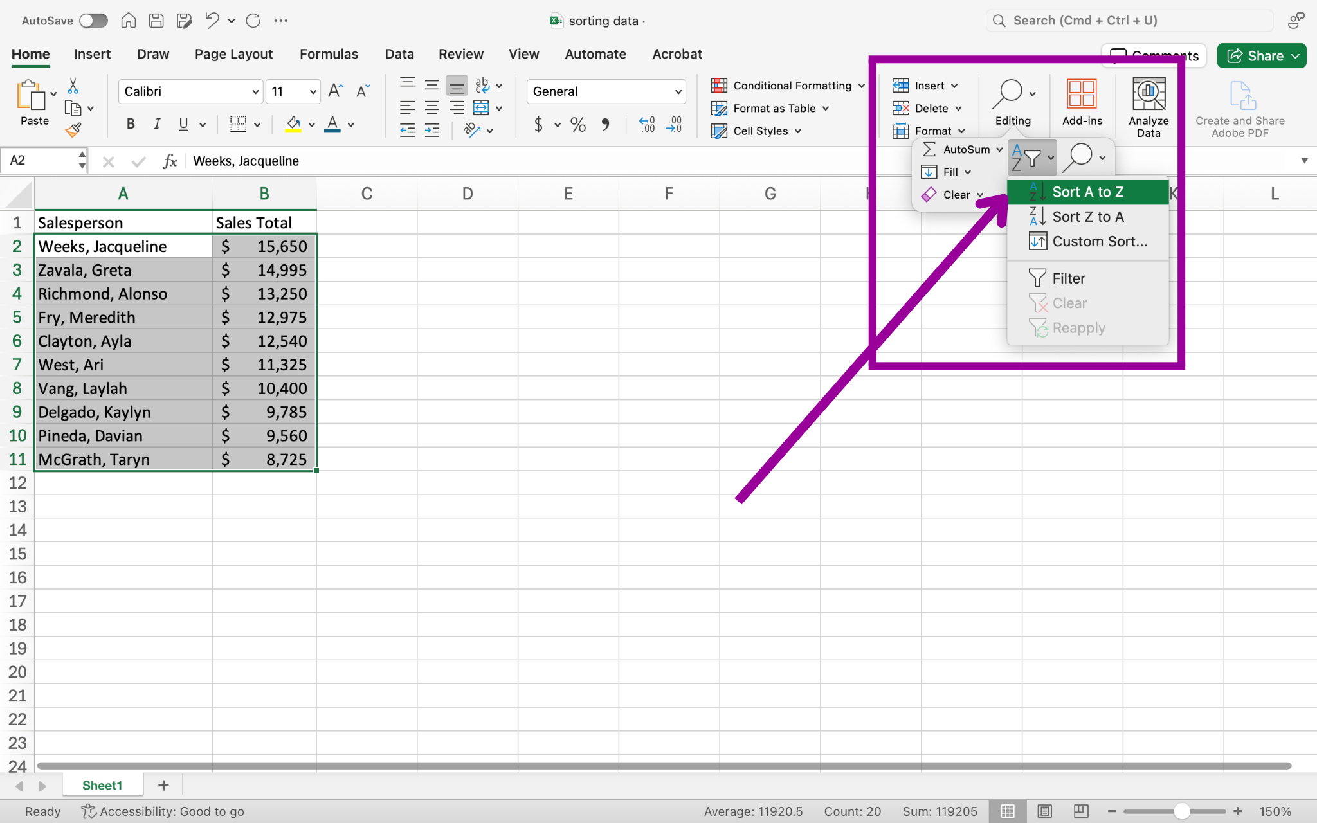This screenshot has width=1317, height=823.
Task: Open the font size 11 dropdown
Action: [313, 92]
